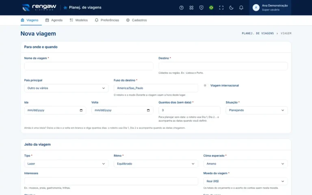Viewport: 312px width, 195px height.
Task: Open the Moeda da viagem dropdown
Action: pyautogui.click(x=245, y=181)
